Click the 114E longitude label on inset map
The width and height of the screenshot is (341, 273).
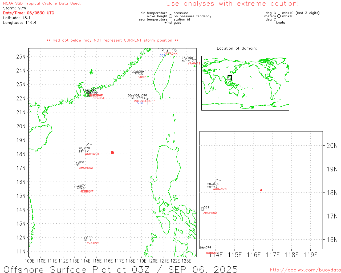(x=216, y=255)
